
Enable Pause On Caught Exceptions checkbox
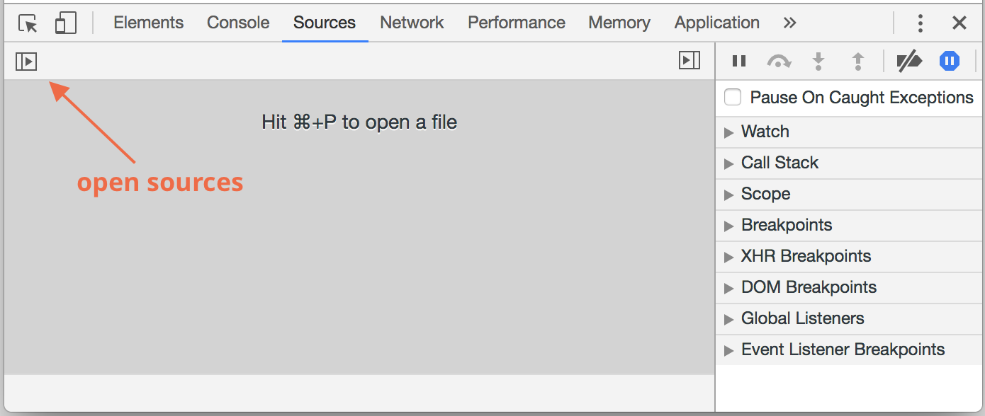733,98
